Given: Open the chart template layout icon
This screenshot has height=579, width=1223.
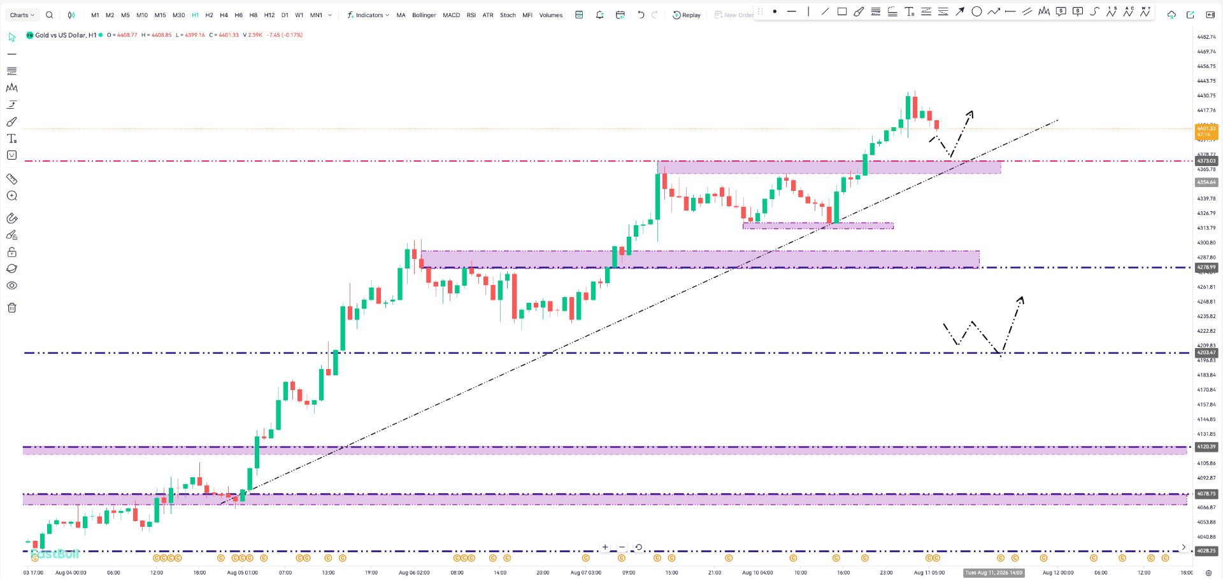Looking at the screenshot, I should click(x=579, y=15).
